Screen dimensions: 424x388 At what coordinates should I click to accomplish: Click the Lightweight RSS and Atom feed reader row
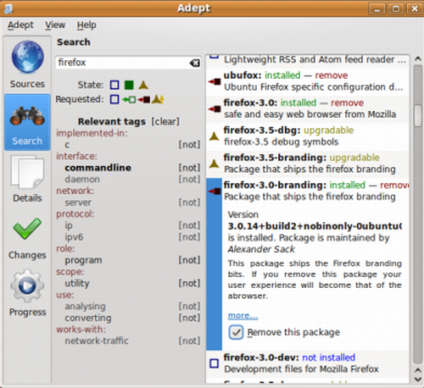308,60
